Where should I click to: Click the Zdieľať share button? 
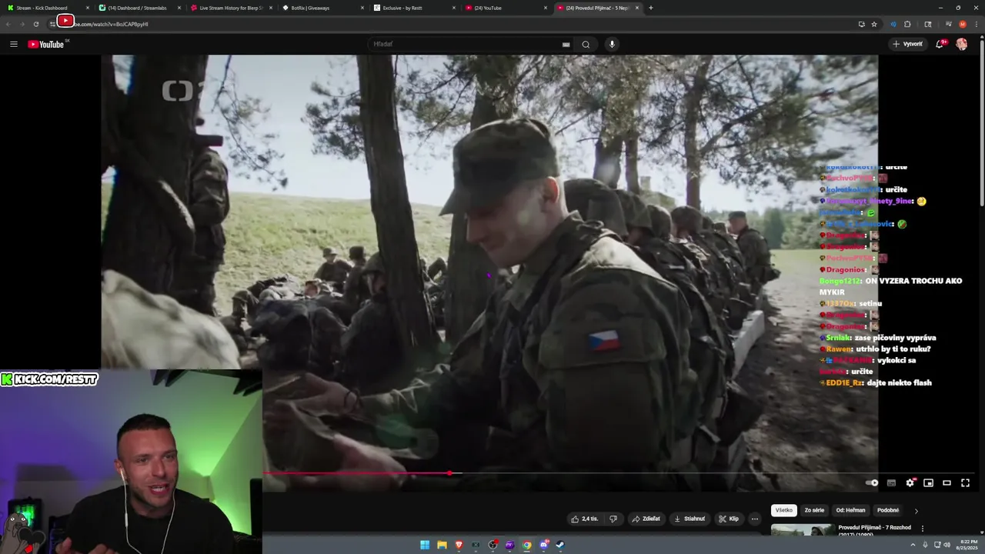[646, 519]
